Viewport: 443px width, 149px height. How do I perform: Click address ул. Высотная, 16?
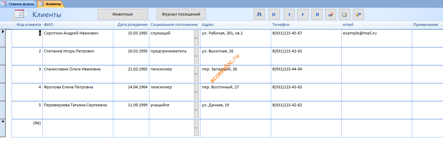217,51
